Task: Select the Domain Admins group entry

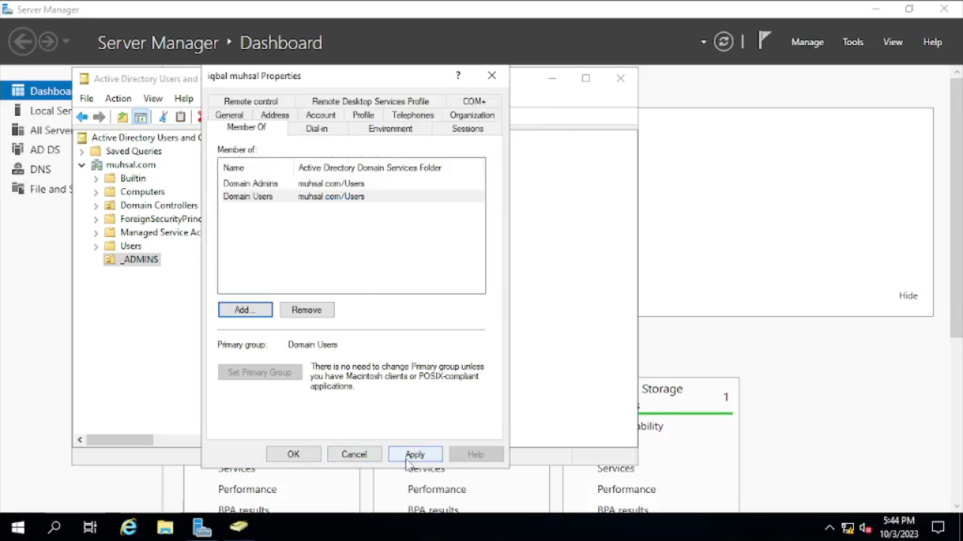Action: pyautogui.click(x=251, y=184)
